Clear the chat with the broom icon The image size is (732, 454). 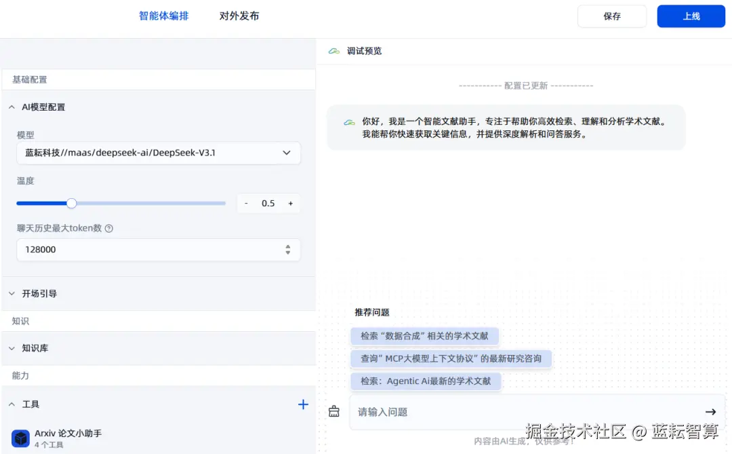(333, 411)
